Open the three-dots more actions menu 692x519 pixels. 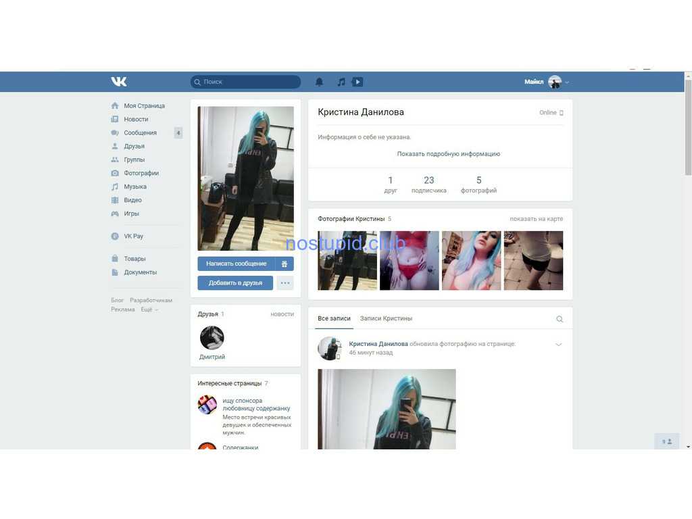coord(285,283)
